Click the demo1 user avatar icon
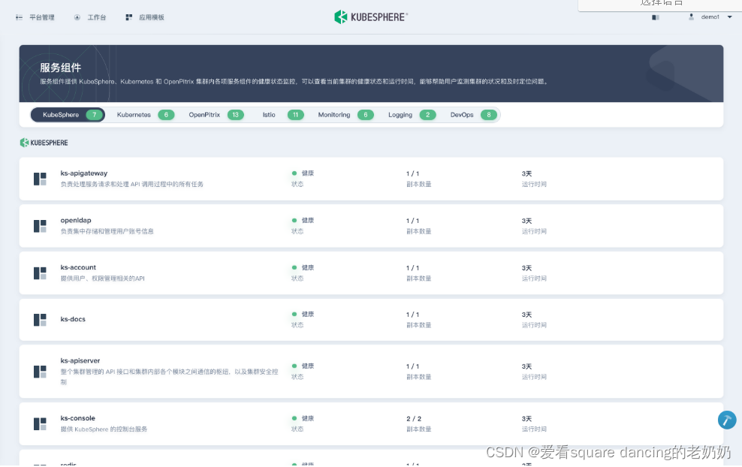This screenshot has width=742, height=467. [x=692, y=17]
